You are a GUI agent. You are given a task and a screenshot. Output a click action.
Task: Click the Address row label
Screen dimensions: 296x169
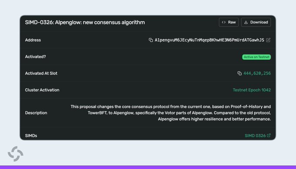pyautogui.click(x=33, y=40)
